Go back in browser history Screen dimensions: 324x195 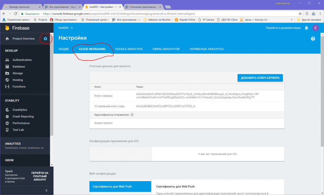(4, 14)
